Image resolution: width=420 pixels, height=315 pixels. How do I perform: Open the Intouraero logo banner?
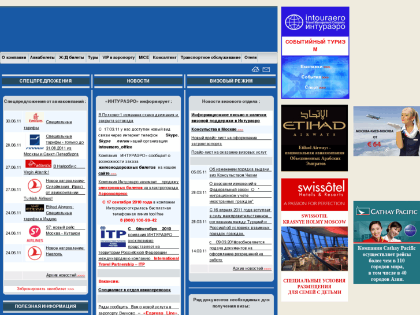click(x=315, y=23)
